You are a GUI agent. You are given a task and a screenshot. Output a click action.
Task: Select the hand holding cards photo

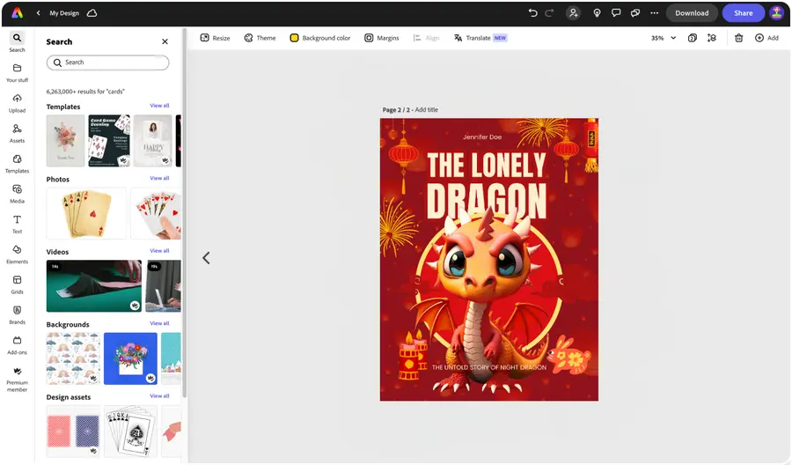pyautogui.click(x=156, y=213)
